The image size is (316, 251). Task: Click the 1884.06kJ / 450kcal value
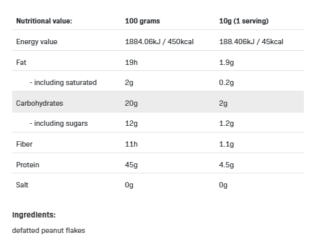[x=159, y=41]
